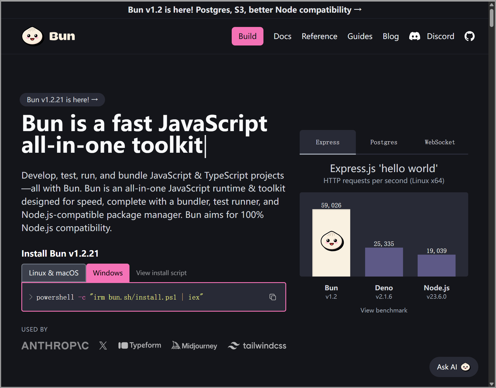This screenshot has width=496, height=388.
Task: Show the WebSocket benchmark tab
Action: [x=440, y=142]
